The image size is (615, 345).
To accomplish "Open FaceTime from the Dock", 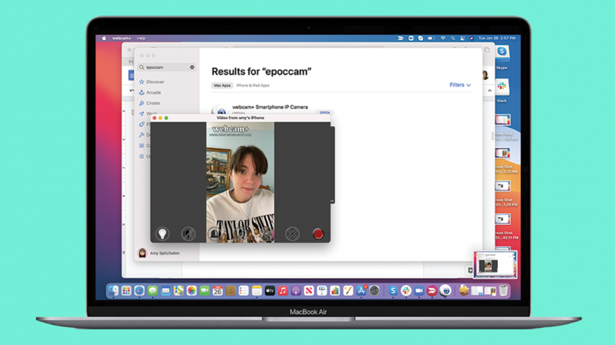I will (x=205, y=290).
